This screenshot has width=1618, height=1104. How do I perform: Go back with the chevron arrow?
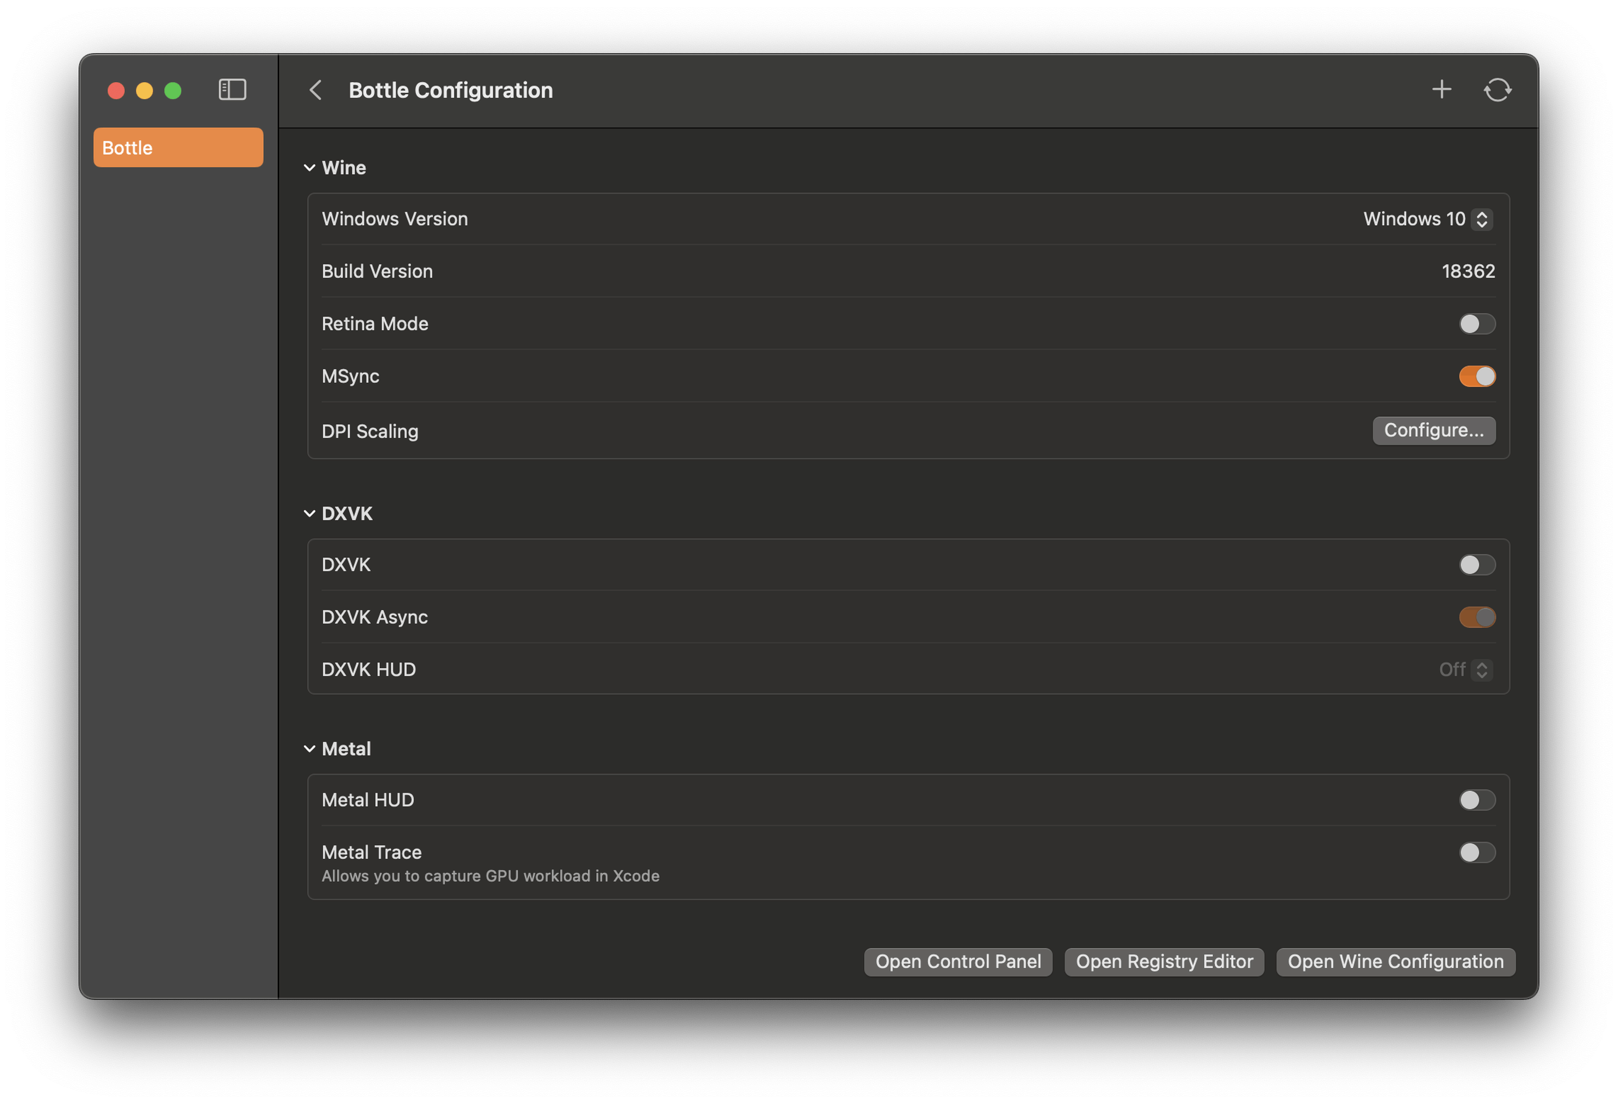316,90
